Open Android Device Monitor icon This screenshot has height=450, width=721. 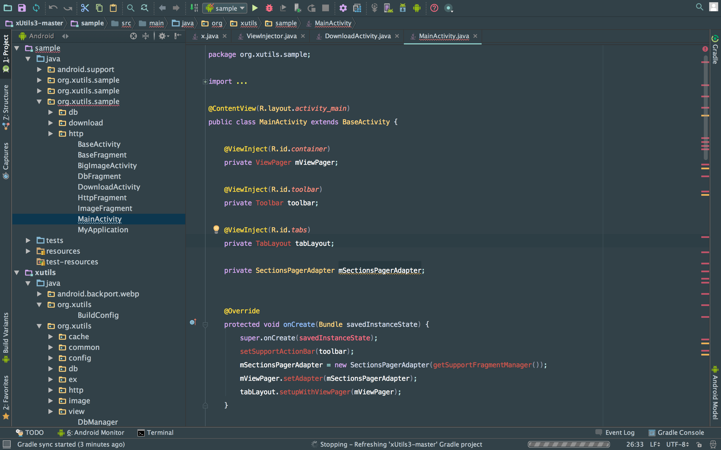417,8
